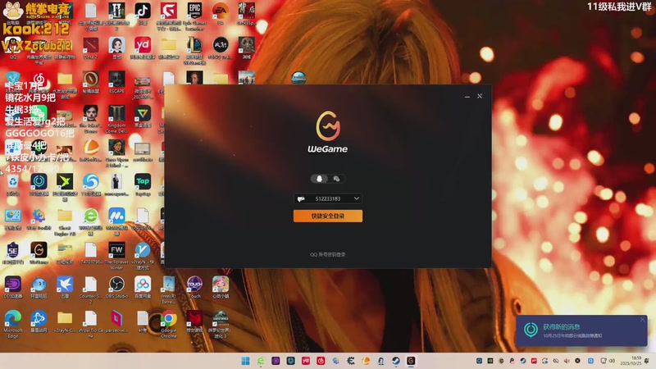Open Microsoft Edge desktop shortcut
This screenshot has width=656, height=369.
pyautogui.click(x=13, y=324)
